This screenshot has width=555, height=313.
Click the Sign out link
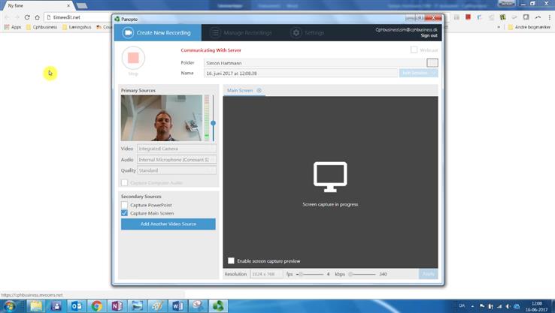pos(429,35)
